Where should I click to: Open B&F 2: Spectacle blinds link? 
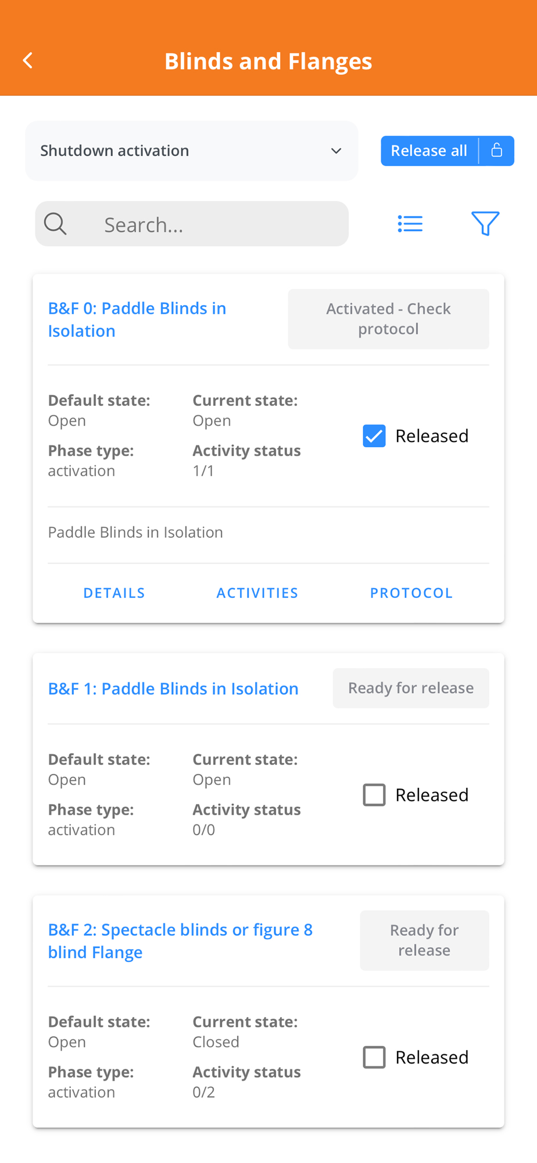pos(180,940)
